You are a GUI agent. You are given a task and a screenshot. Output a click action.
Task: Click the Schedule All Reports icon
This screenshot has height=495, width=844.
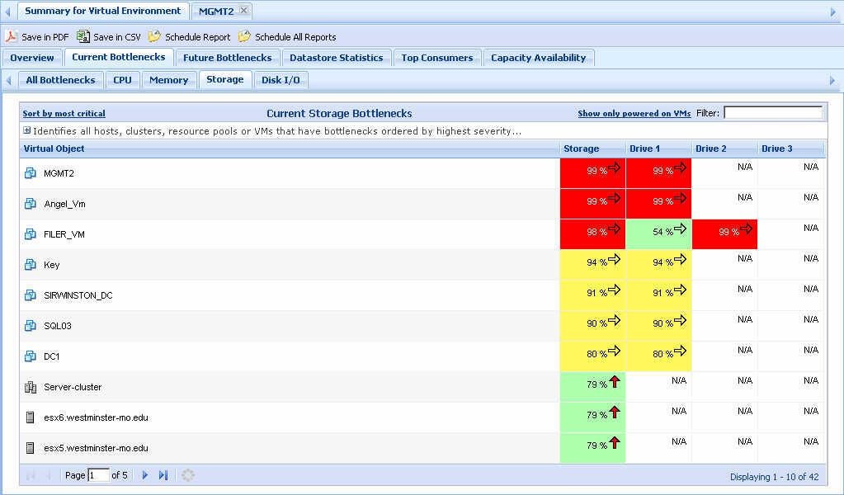tap(244, 36)
